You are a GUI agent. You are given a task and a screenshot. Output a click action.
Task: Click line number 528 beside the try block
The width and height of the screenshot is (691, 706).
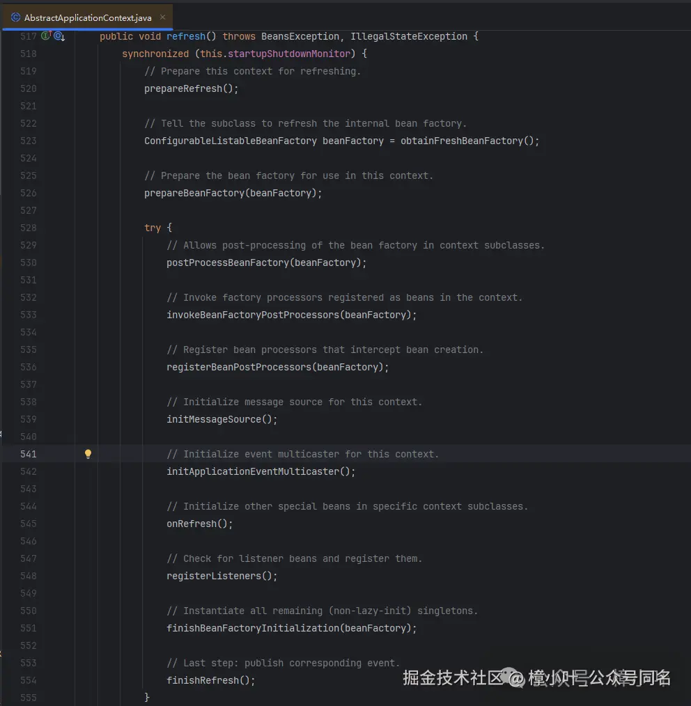tap(29, 228)
